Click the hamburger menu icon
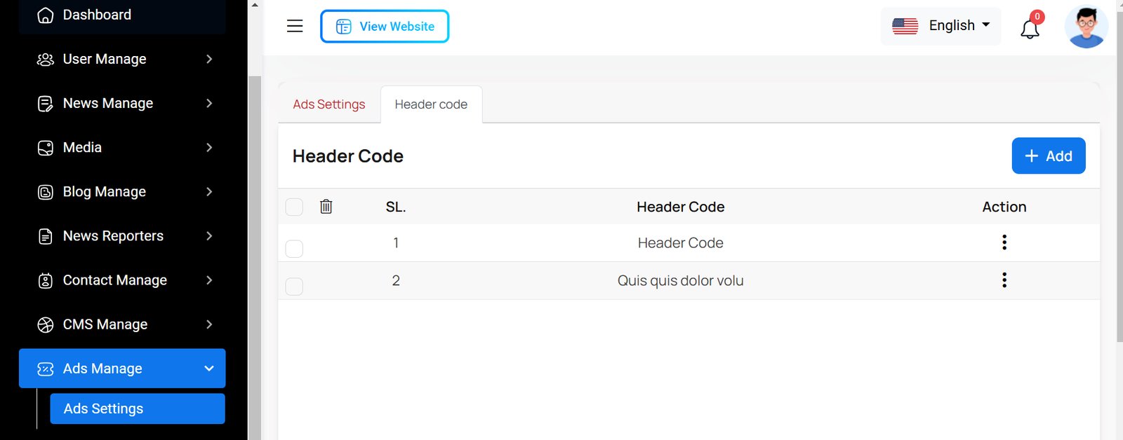 pos(295,27)
